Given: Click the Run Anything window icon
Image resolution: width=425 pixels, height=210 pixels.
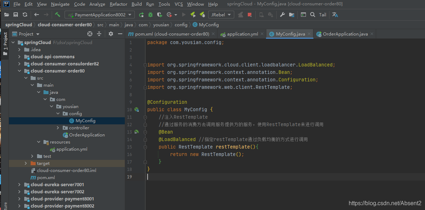Looking at the screenshot, I should [303, 15].
